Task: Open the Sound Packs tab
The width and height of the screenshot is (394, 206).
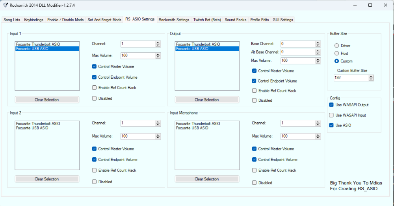Action: tap(236, 20)
